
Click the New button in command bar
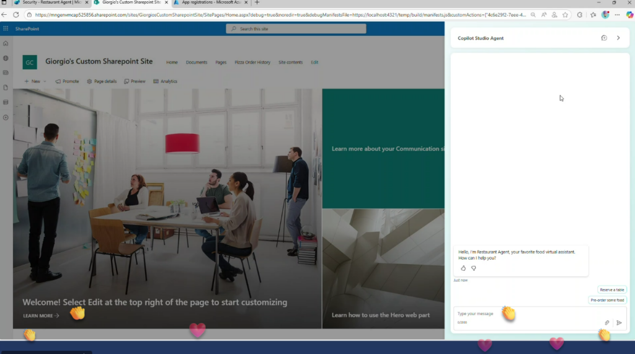click(32, 81)
